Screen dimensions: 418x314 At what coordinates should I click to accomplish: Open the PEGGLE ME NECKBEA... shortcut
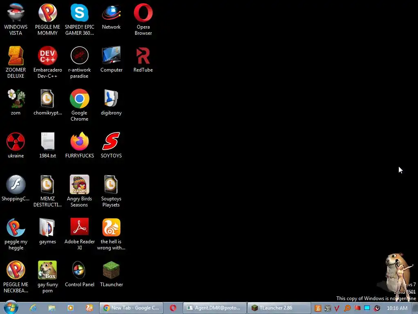coord(16,277)
